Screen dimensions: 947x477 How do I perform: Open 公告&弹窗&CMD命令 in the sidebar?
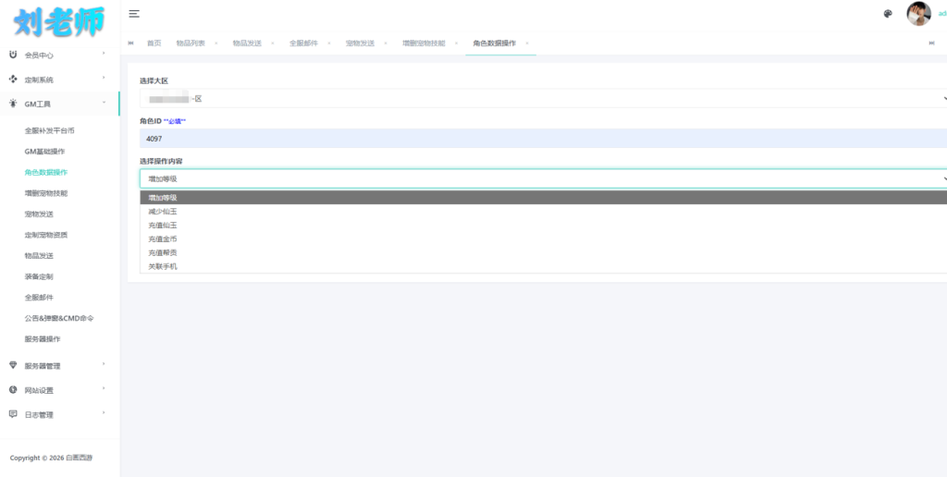[x=59, y=318]
